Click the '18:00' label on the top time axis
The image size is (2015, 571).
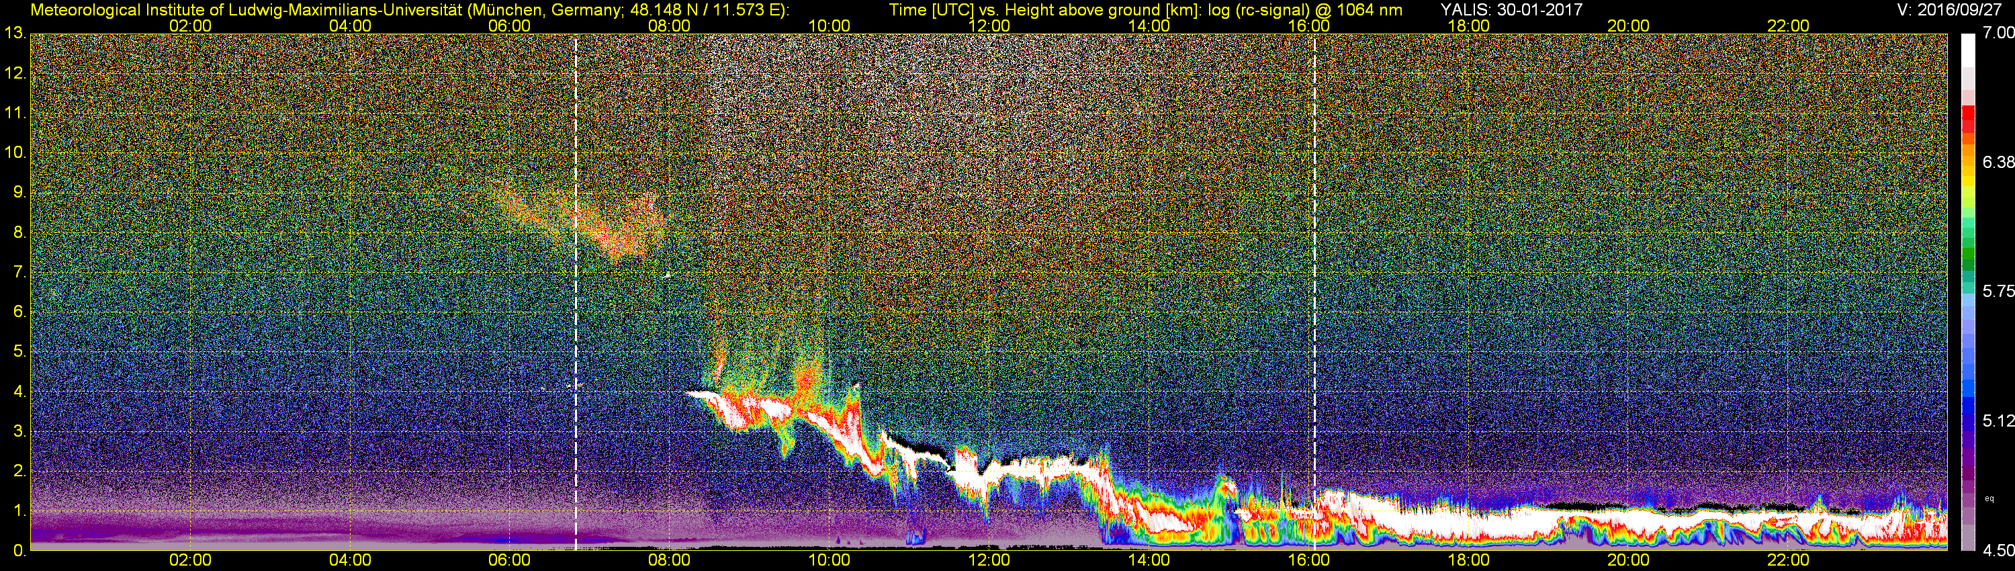click(x=1468, y=26)
